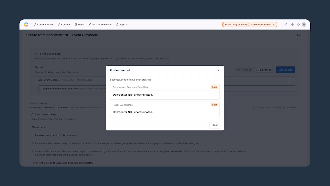Open the help question mark icon
This screenshot has height=186, width=330.
coord(292,25)
